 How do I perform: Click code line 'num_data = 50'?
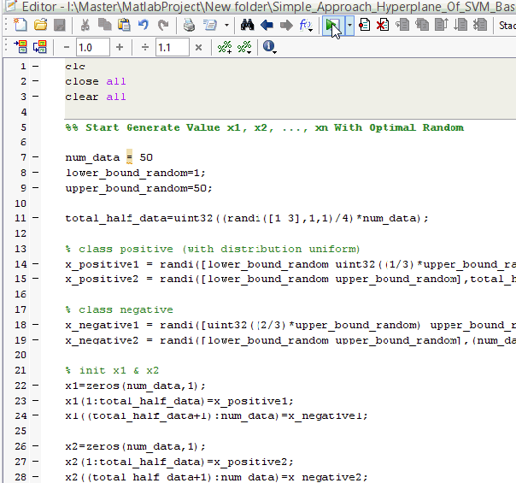point(108,158)
